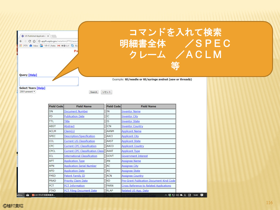This screenshot has height=210, width=280.
Task: Open a new browser tab
Action: (54, 36)
